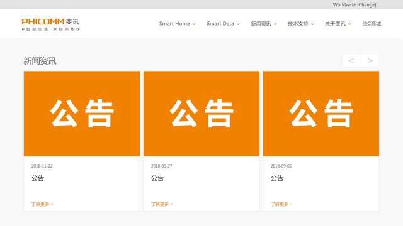Image resolution: width=403 pixels, height=226 pixels.
Task: Click 公告 title under 2018-09-27
Action: pyautogui.click(x=157, y=178)
